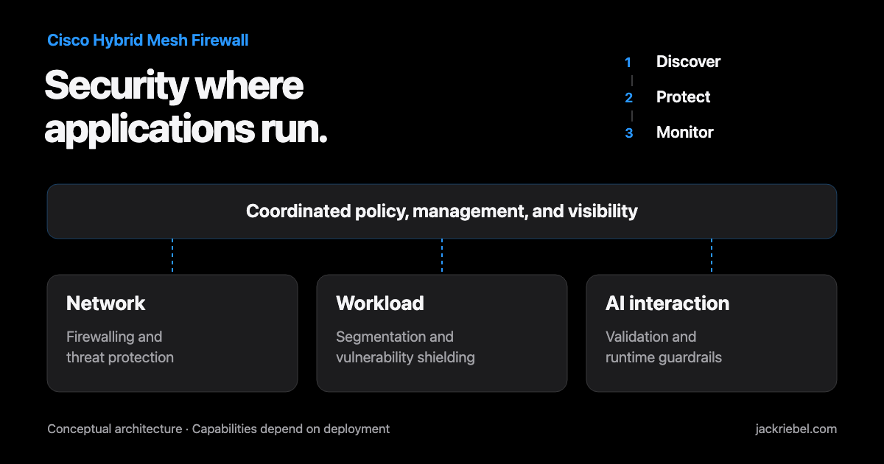Open the Workload card
This screenshot has height=464, width=884.
(x=442, y=333)
